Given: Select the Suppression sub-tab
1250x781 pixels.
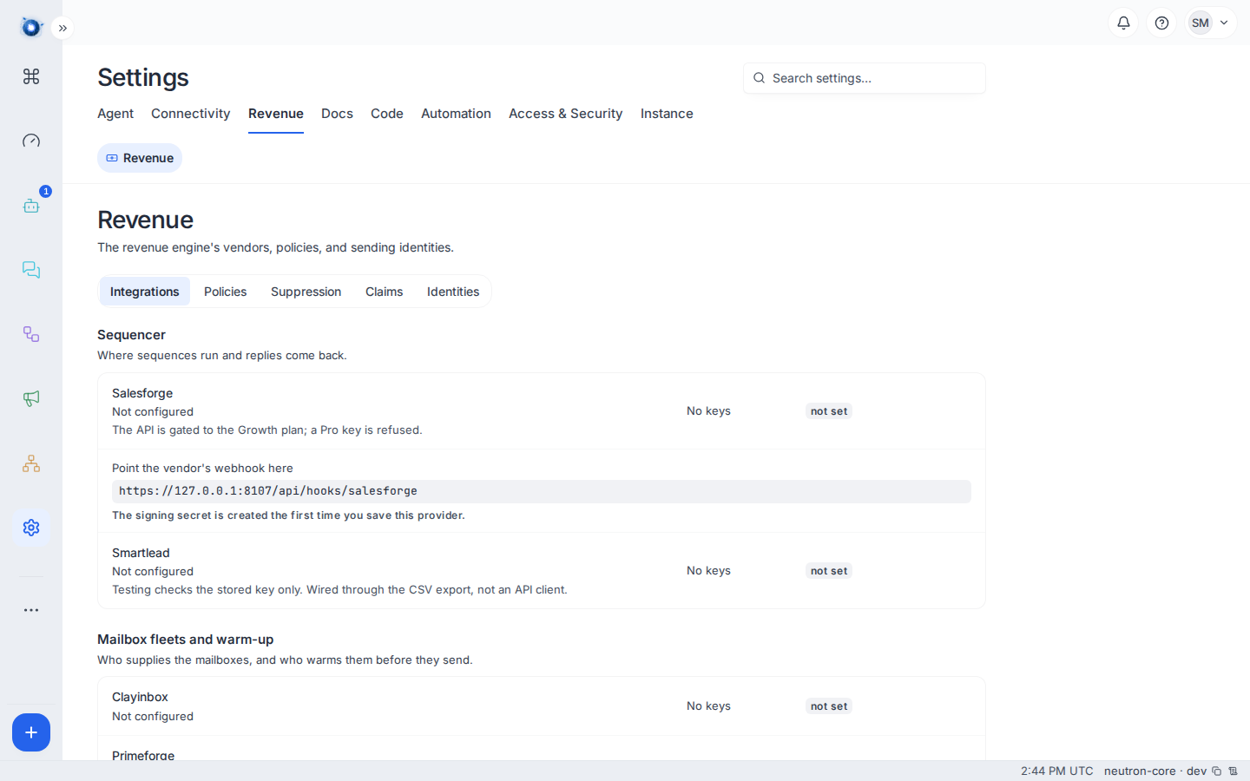Looking at the screenshot, I should pos(306,292).
